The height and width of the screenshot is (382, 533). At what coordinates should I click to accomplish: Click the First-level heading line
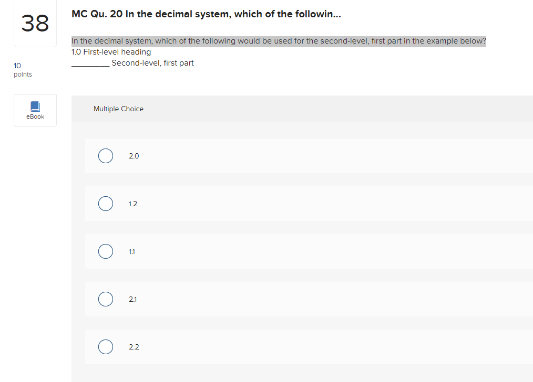[110, 51]
